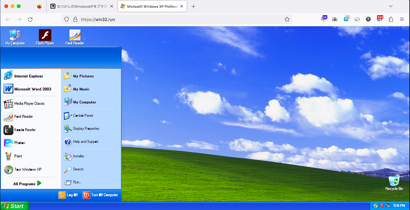
Task: Open the browser extensions puzzle icon
Action: click(x=391, y=19)
